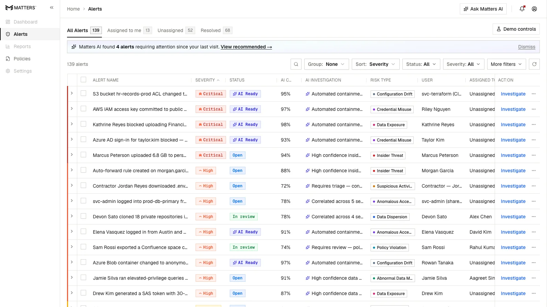Screen dimensions: 547x307
Task: Expand the Elena Vasquez alert row
Action: pos(72,231)
